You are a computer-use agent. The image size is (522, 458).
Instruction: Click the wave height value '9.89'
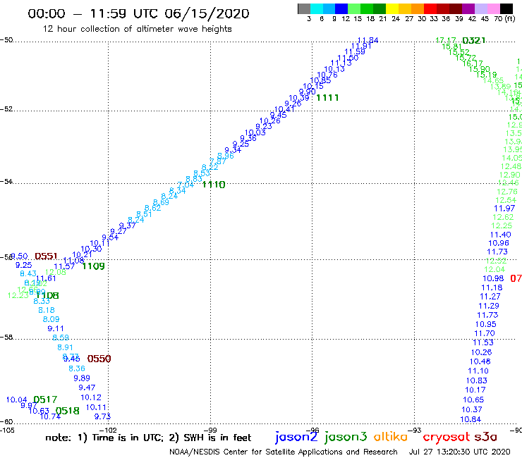coord(82,378)
